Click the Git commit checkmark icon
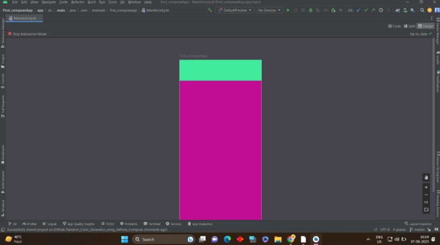The image size is (440, 245). (x=366, y=10)
